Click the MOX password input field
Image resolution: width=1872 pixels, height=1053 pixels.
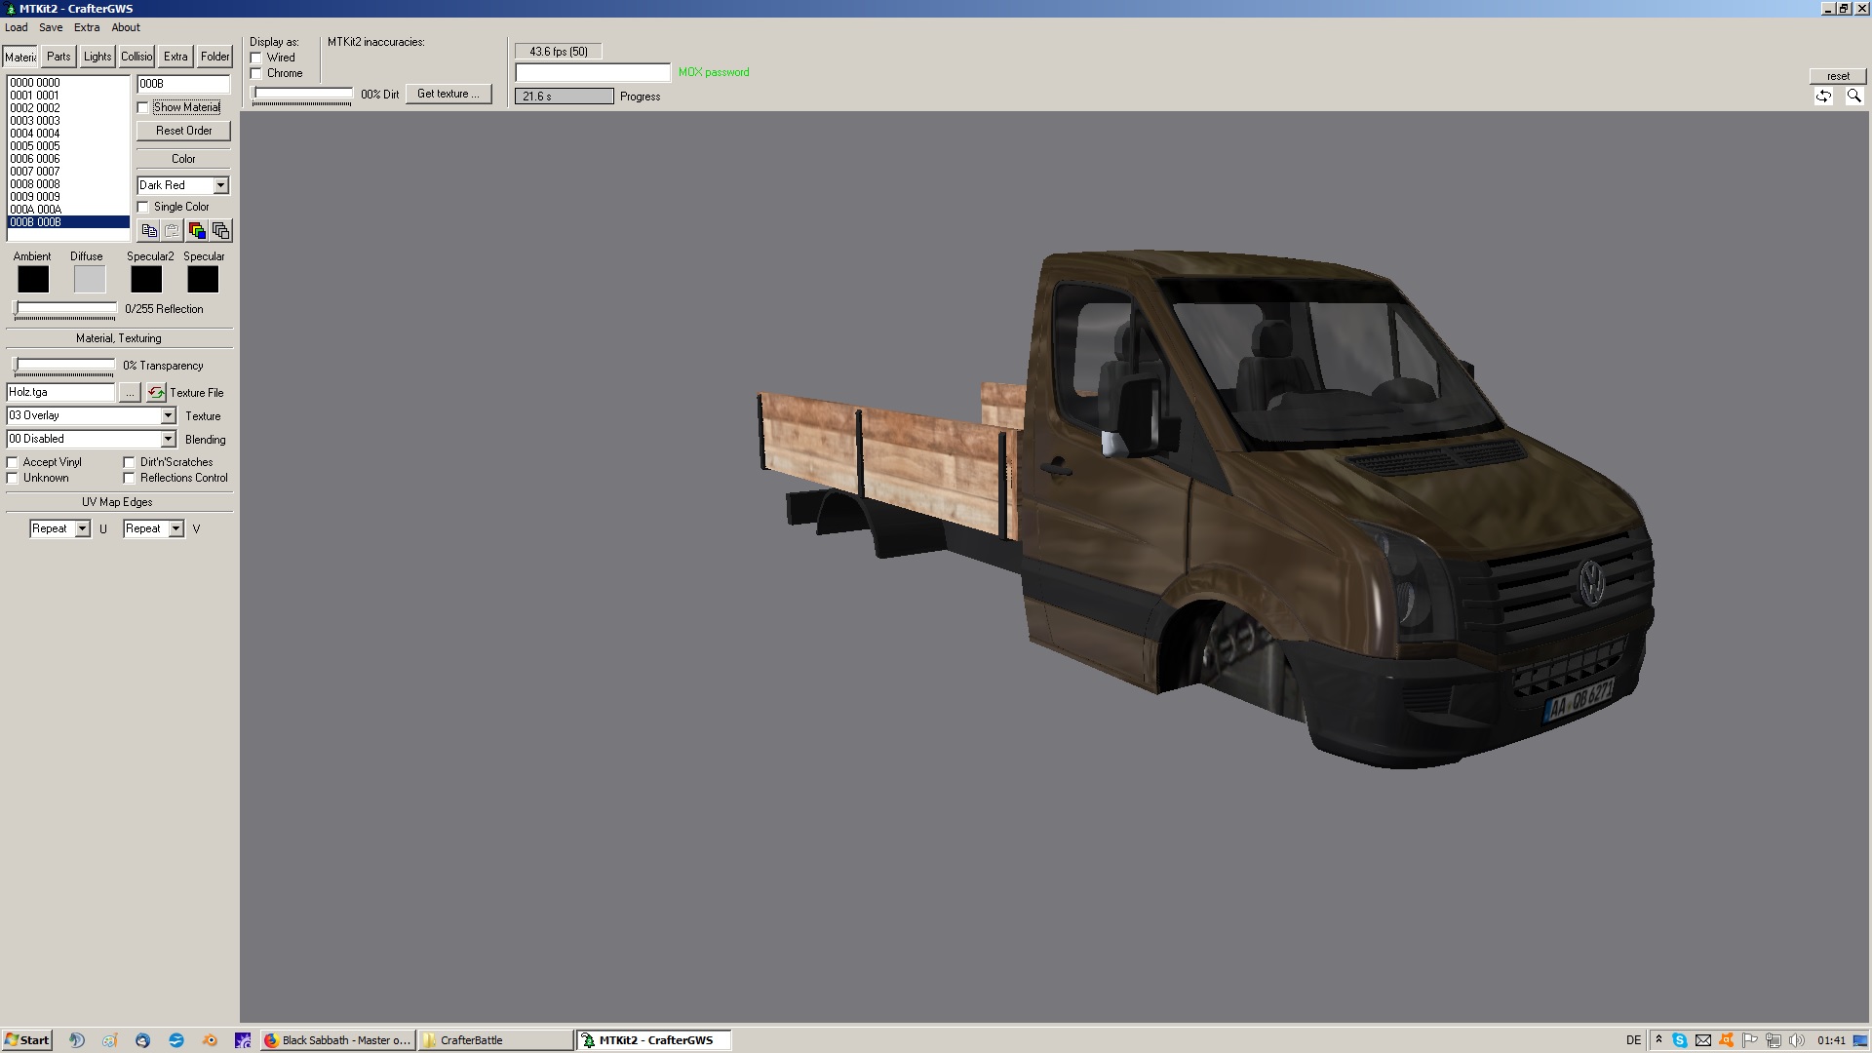593,72
